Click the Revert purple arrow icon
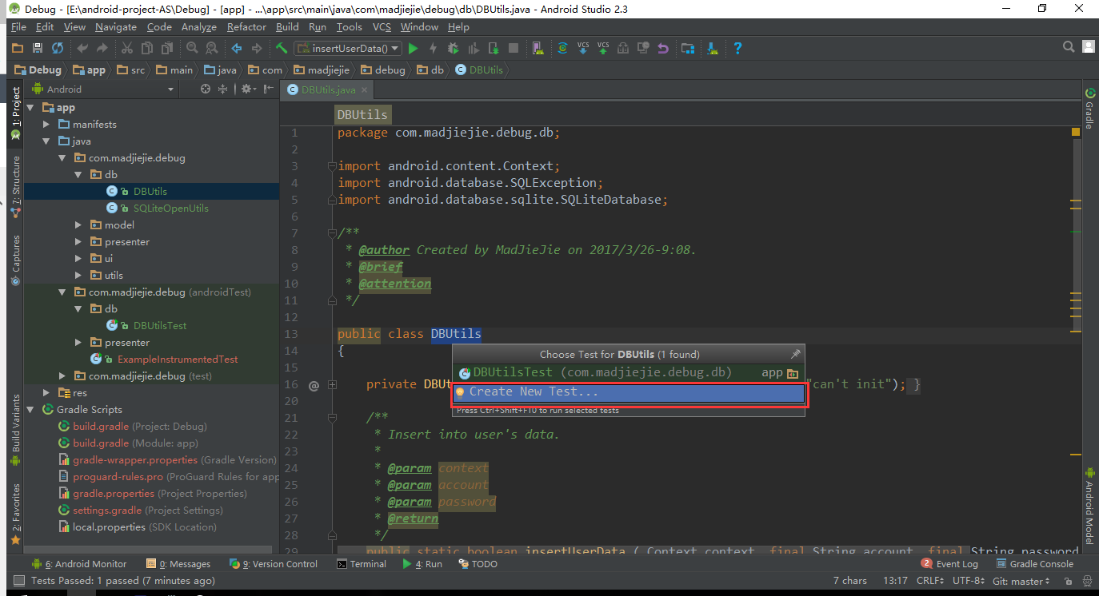The width and height of the screenshot is (1099, 596). tap(663, 48)
